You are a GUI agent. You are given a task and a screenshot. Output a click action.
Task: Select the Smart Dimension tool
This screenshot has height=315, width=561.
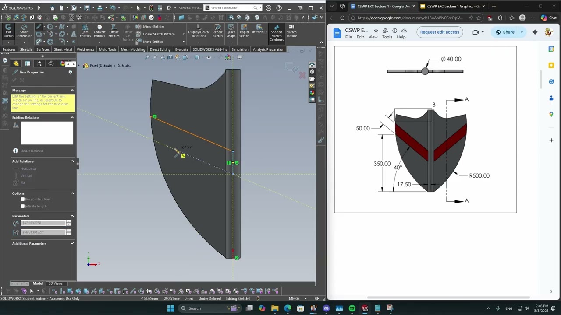tap(24, 31)
